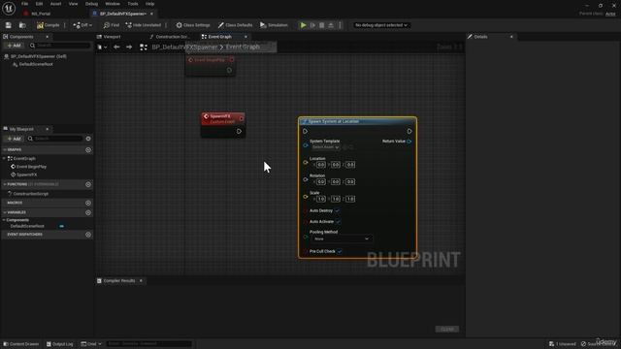Open the graph bookmarks dropdown
Image resolution: width=621 pixels, height=349 pixels.
102,48
